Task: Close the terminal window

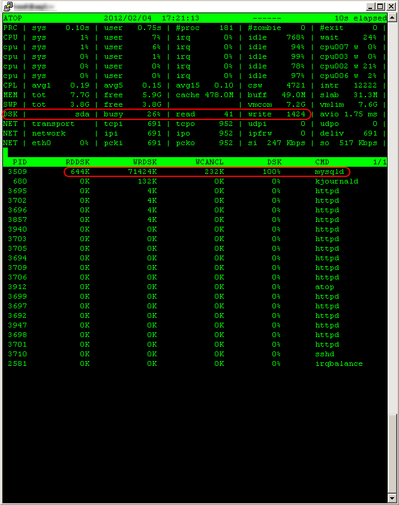Action: click(391, 7)
